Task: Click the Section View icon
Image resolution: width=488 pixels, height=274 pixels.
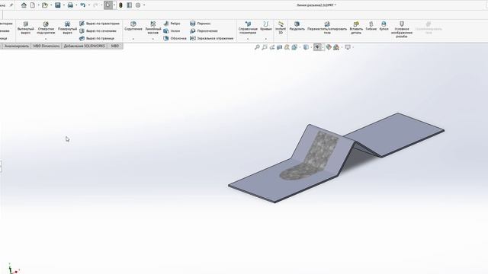Action: click(x=280, y=47)
